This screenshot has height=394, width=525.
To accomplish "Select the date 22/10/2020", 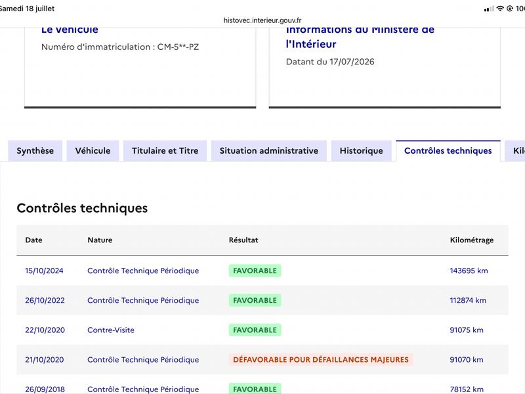I will pos(45,330).
